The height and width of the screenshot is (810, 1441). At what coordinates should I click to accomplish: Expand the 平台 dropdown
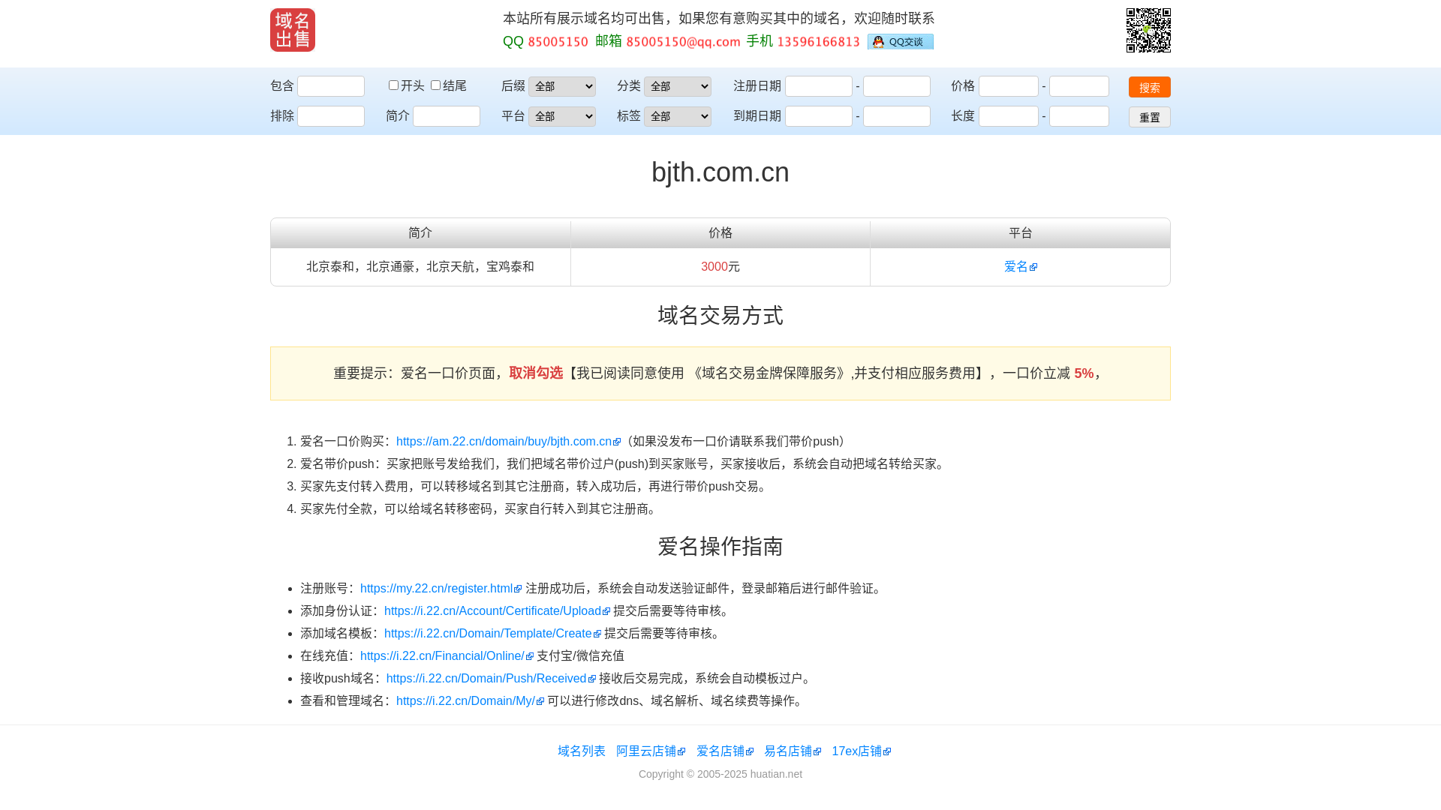(561, 116)
